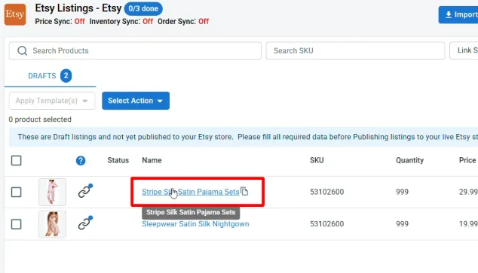
Task: Click the link icon for Sleepwear Satin Silk Nightgown
Action: click(84, 223)
